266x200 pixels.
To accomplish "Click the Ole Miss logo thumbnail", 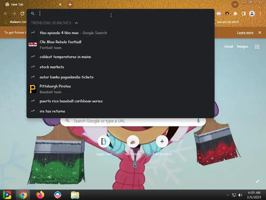I will [x=33, y=45].
